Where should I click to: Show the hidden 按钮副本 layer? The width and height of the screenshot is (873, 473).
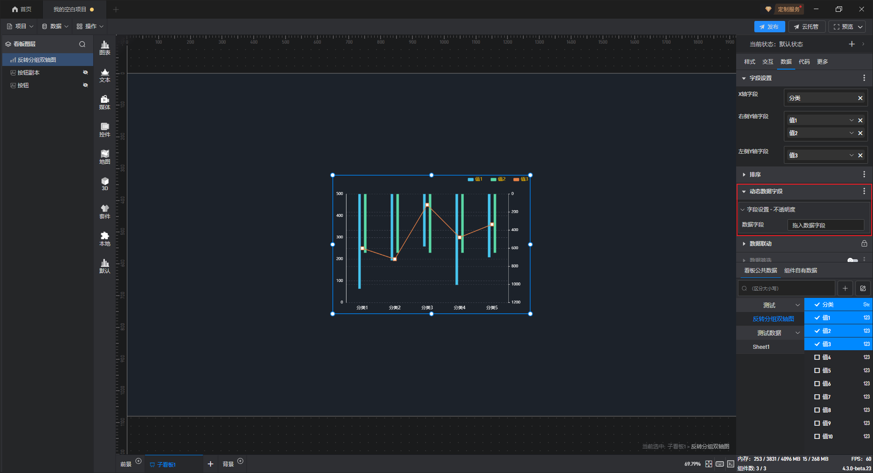click(x=85, y=72)
